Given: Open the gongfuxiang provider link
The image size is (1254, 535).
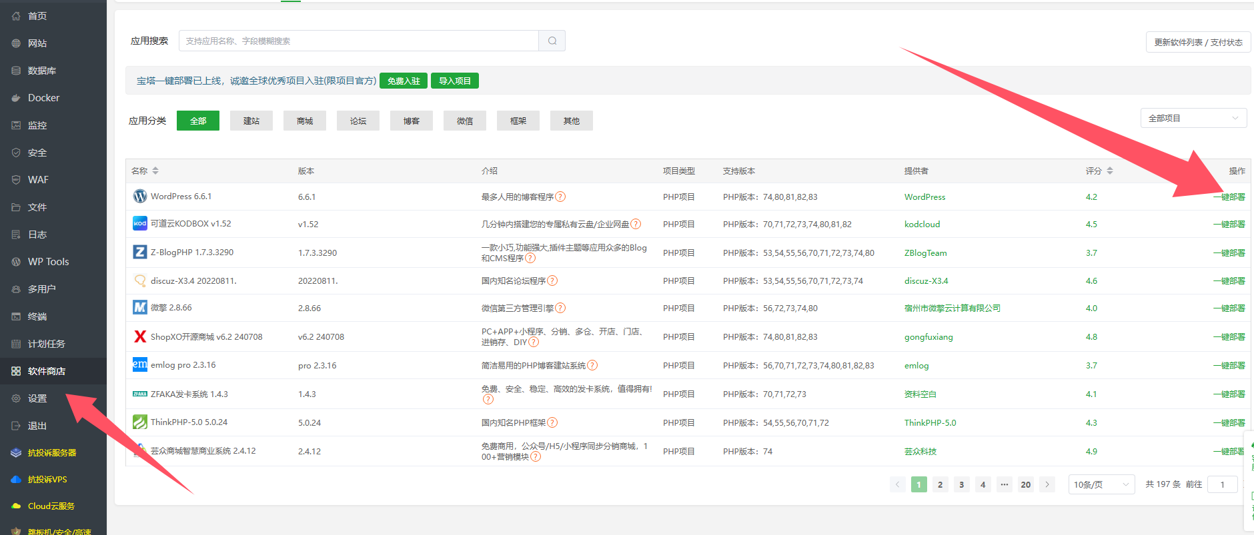Looking at the screenshot, I should pos(928,336).
